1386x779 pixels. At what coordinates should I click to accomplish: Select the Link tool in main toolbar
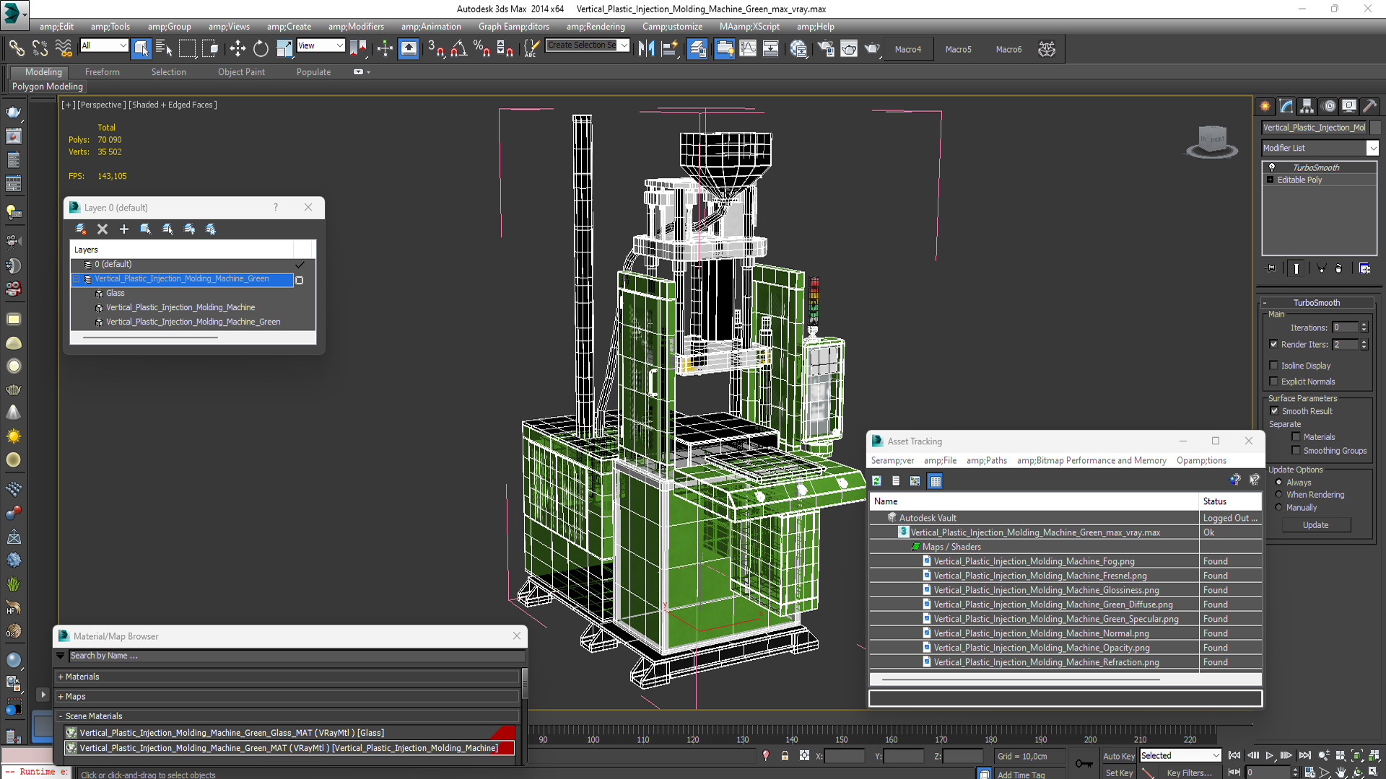click(16, 48)
